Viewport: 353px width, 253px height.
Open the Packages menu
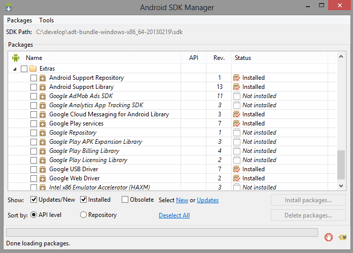[x=20, y=20]
